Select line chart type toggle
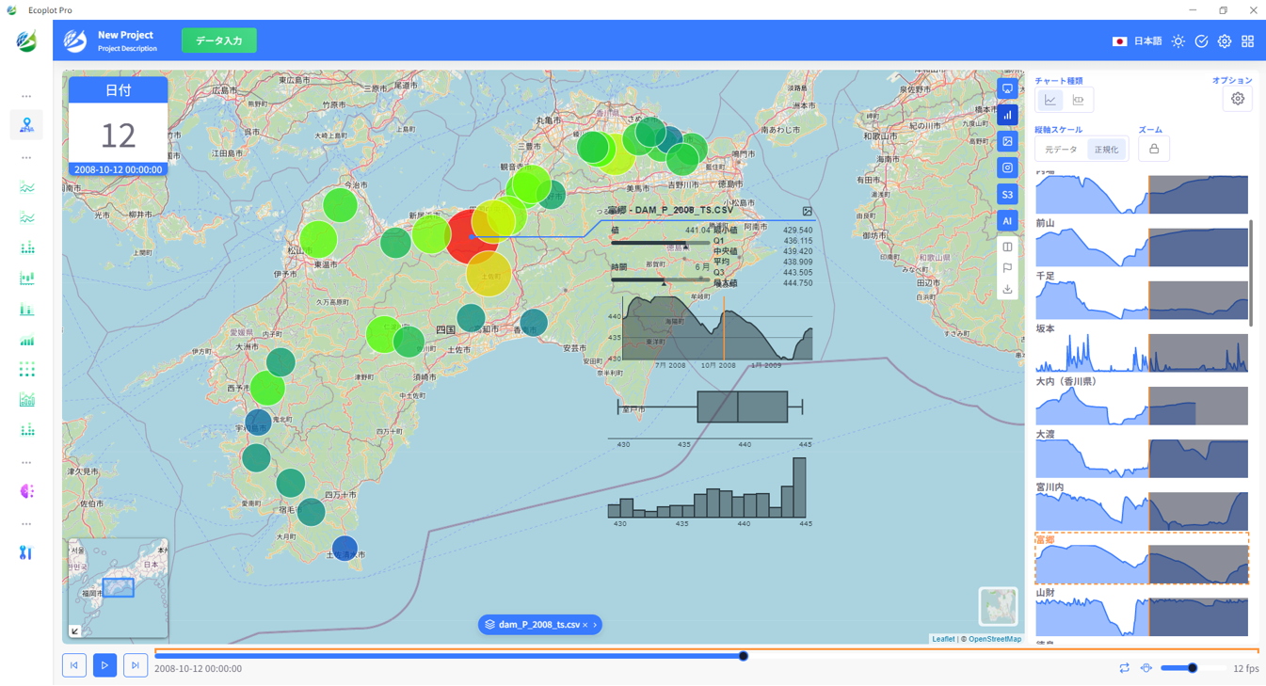The width and height of the screenshot is (1266, 686). pyautogui.click(x=1050, y=100)
